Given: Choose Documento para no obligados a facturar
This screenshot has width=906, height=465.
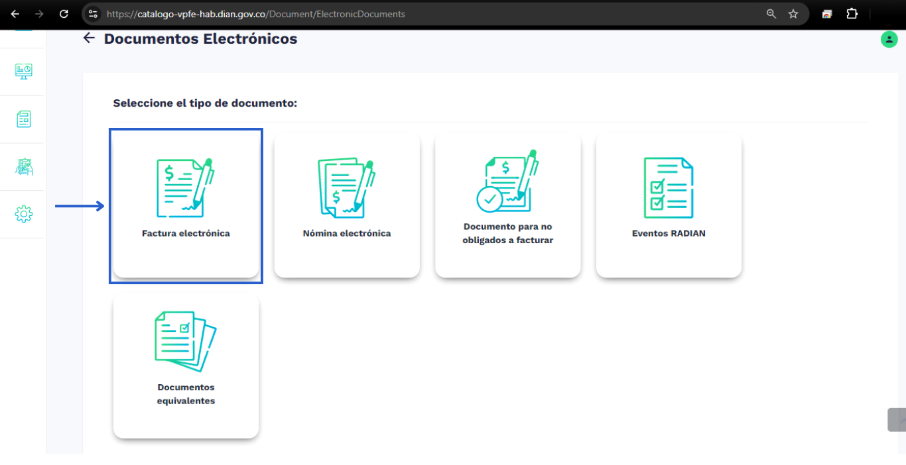Looking at the screenshot, I should (x=507, y=205).
